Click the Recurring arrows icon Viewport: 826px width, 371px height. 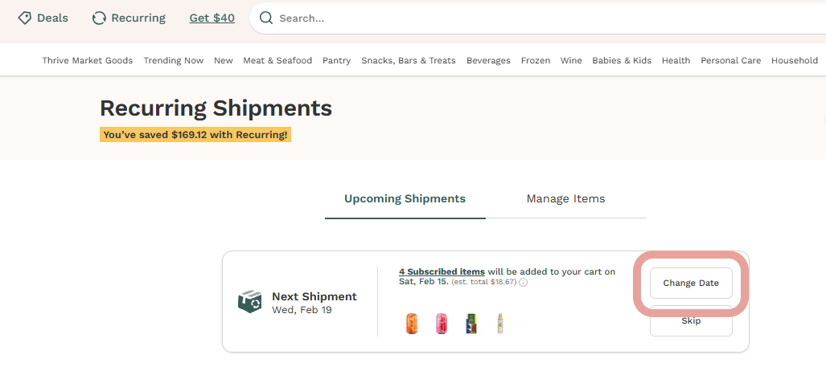pos(99,18)
